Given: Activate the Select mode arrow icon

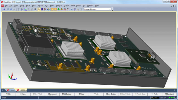Looking at the screenshot, I should (x=39, y=9).
